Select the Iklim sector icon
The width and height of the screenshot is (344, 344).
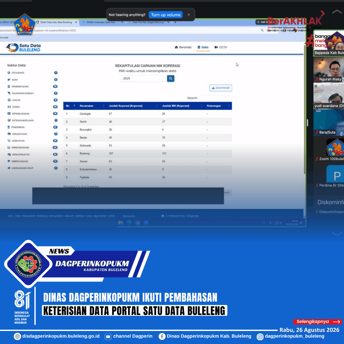click(9, 80)
